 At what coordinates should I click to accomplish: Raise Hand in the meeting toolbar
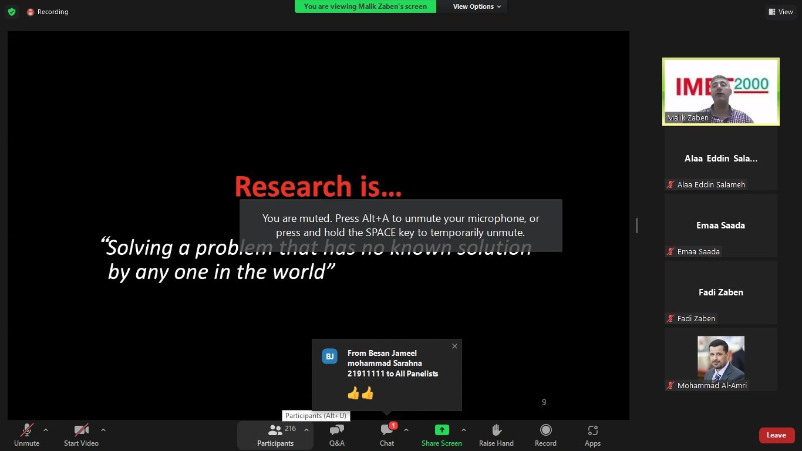pos(496,430)
